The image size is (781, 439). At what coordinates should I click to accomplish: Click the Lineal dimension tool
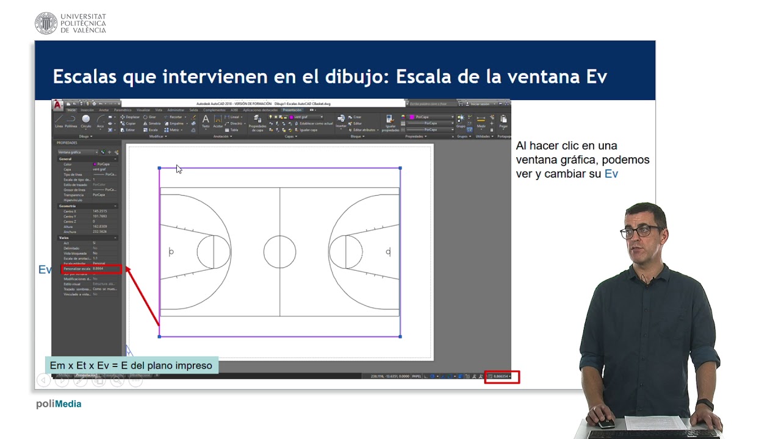tap(232, 117)
